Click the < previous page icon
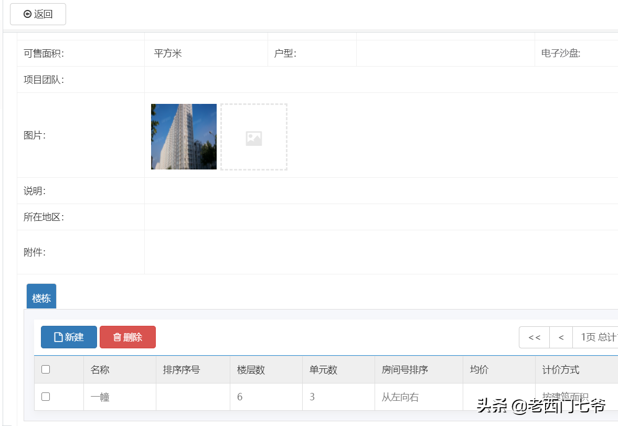 click(560, 337)
